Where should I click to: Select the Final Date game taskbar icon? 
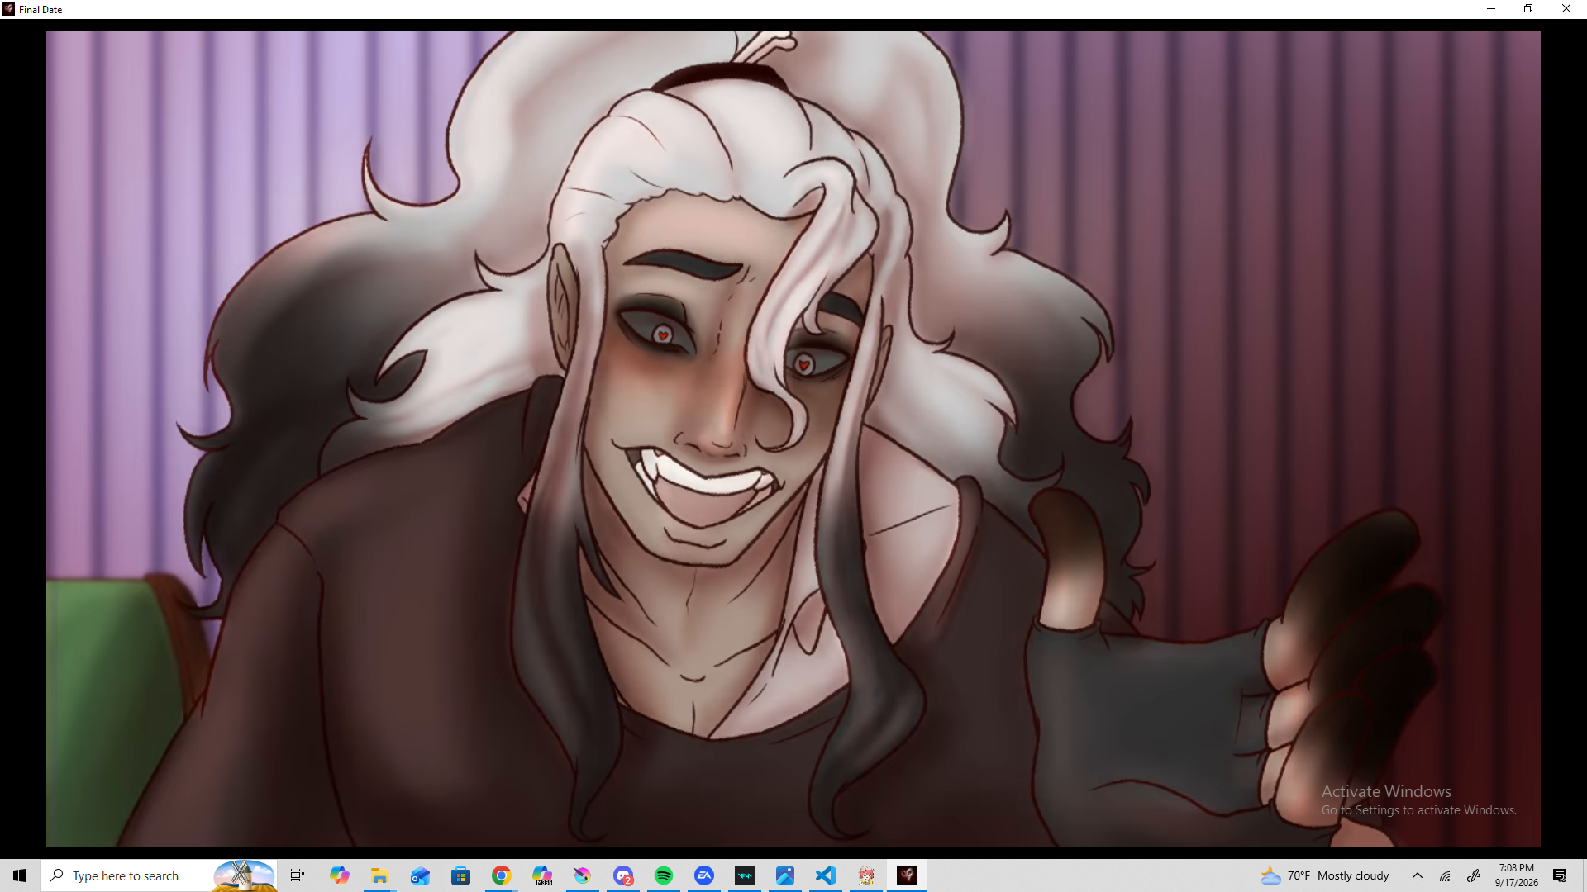907,875
